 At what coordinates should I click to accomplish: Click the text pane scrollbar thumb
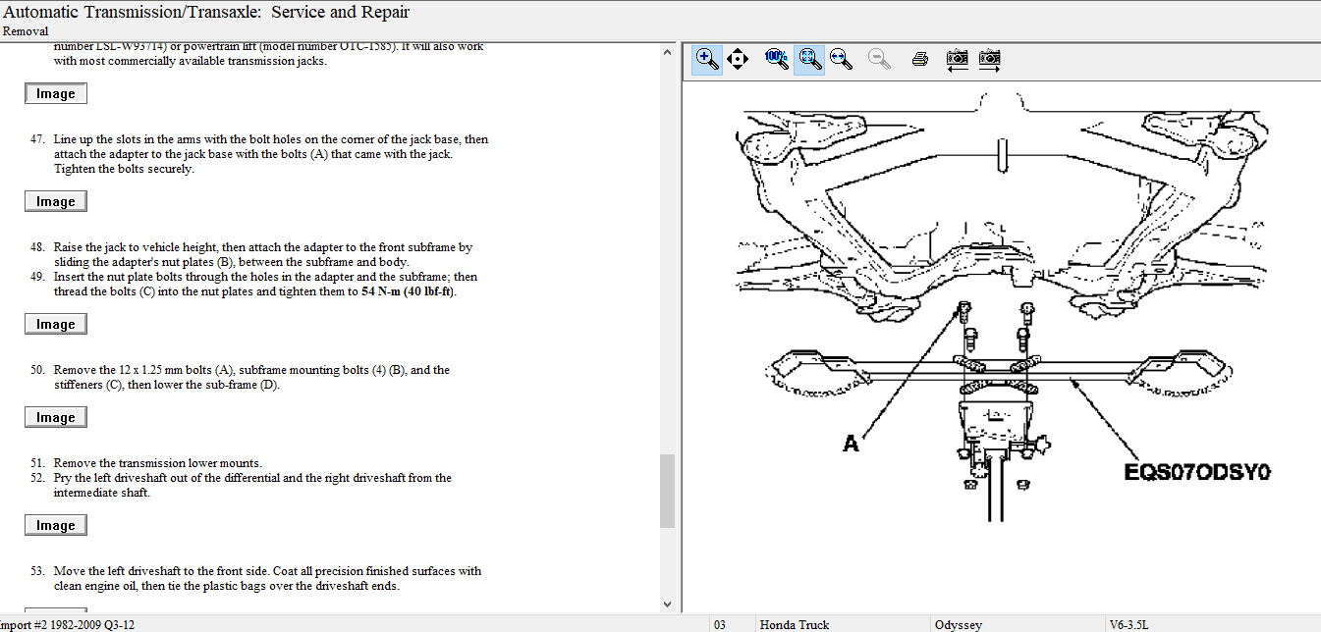pyautogui.click(x=667, y=491)
